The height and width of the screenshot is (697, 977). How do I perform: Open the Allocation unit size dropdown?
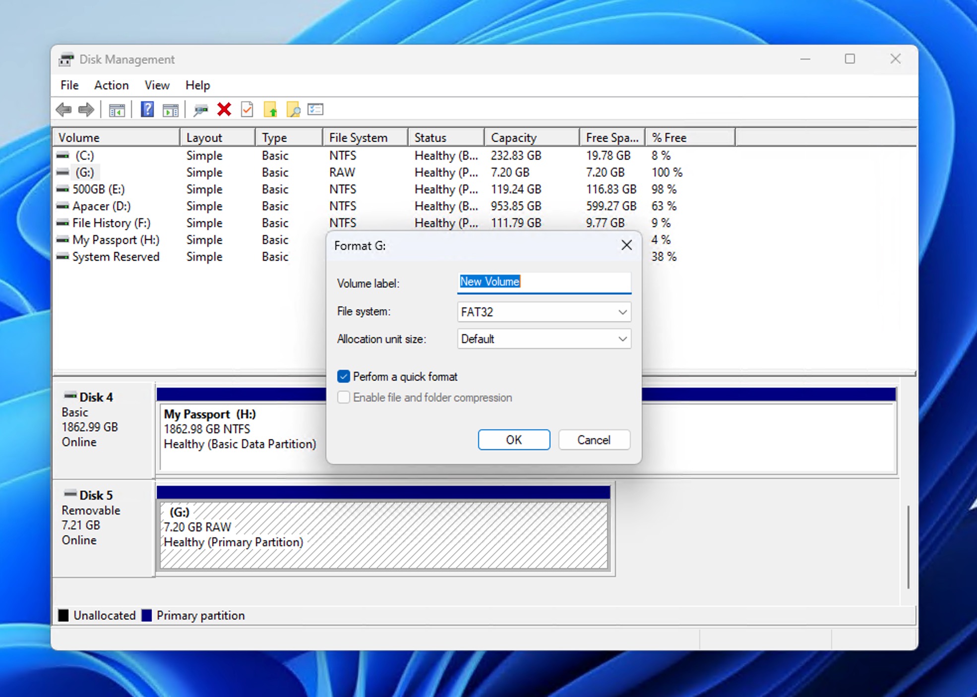tap(622, 339)
